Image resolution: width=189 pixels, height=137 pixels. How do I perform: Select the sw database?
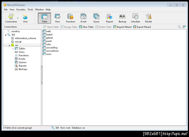pos(16,45)
